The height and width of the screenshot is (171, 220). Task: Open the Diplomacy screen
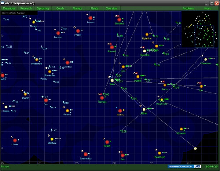pyautogui.click(x=43, y=8)
